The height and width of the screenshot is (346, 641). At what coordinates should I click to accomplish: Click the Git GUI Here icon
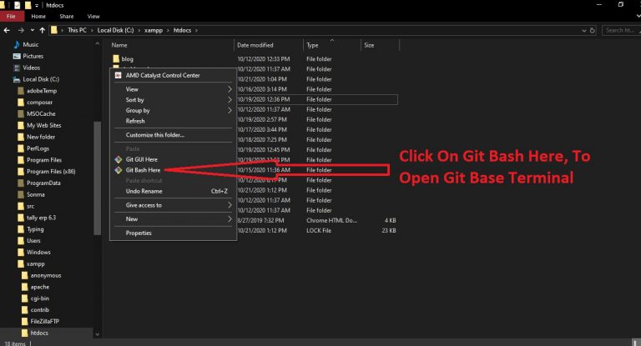point(118,158)
